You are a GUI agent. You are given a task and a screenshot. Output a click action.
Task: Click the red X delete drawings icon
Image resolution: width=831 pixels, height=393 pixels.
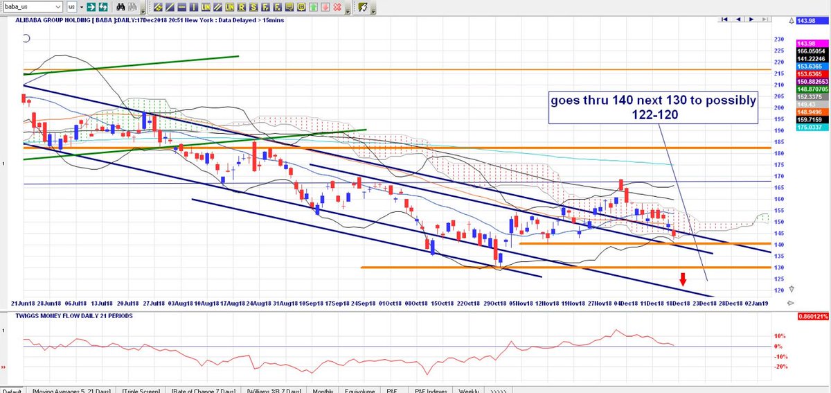click(x=337, y=6)
